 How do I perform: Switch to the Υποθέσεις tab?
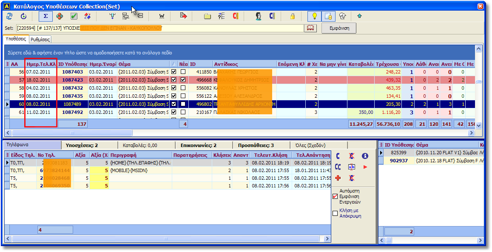coord(16,39)
